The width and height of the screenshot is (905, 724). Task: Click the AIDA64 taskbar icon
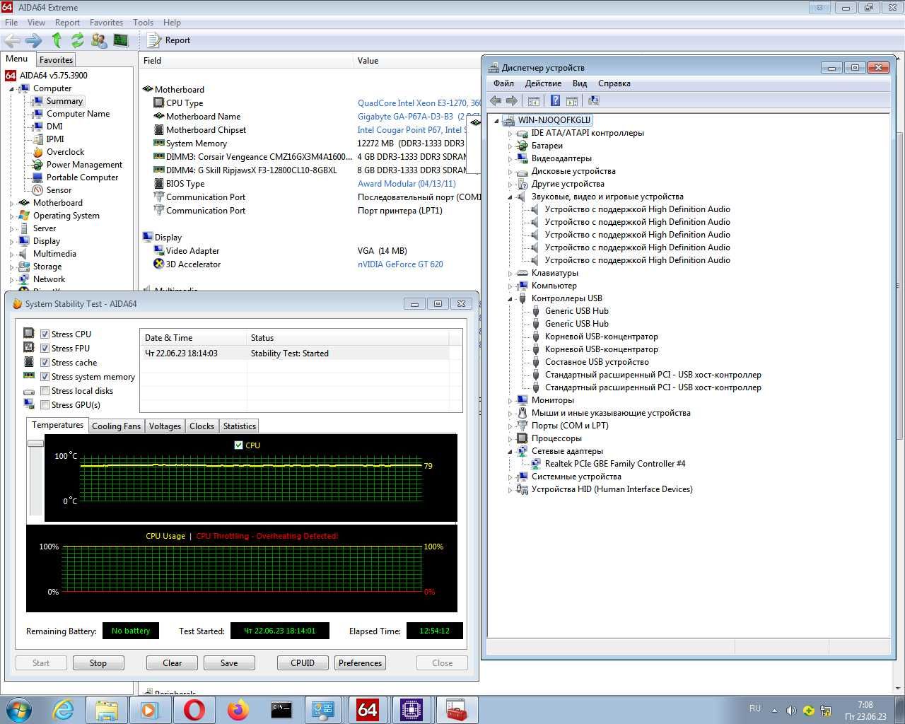pos(368,709)
